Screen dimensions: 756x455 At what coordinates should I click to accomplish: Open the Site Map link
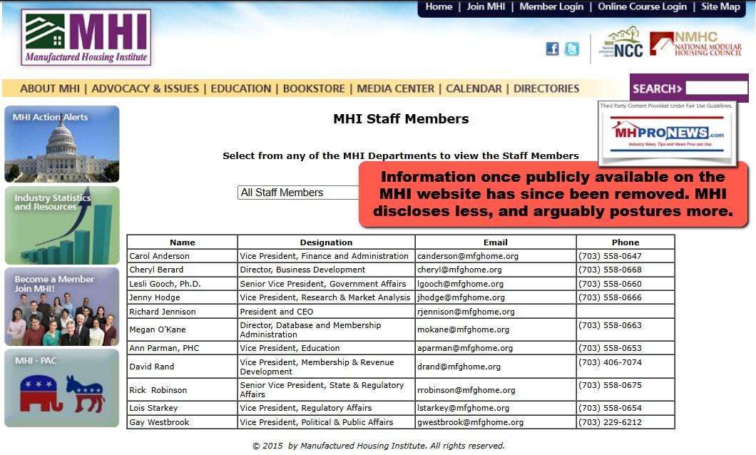tap(720, 6)
